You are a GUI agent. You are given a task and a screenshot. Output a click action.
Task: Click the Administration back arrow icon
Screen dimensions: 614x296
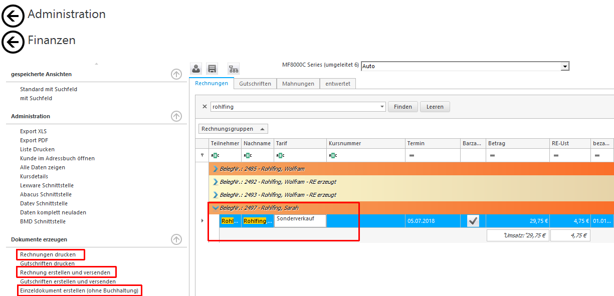point(13,17)
